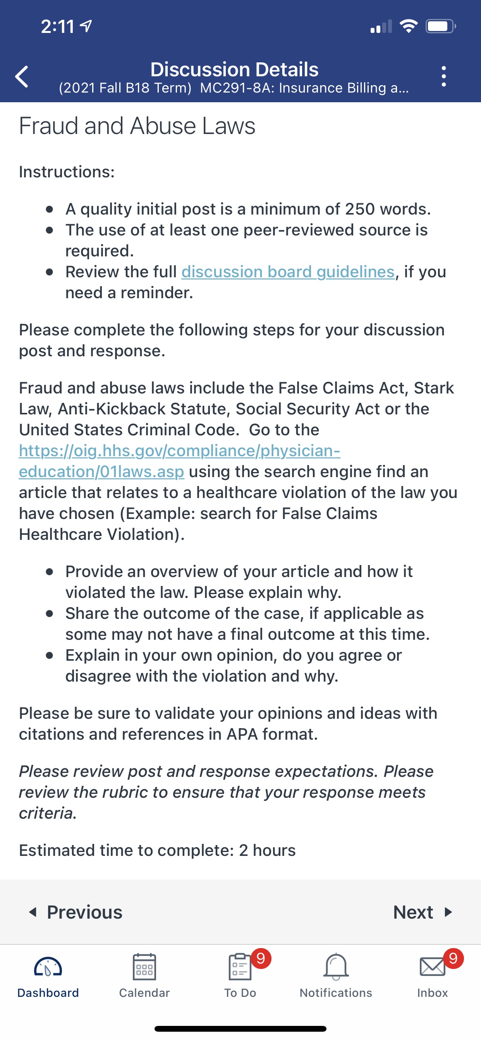Switch to the Notifications tab label

(336, 993)
